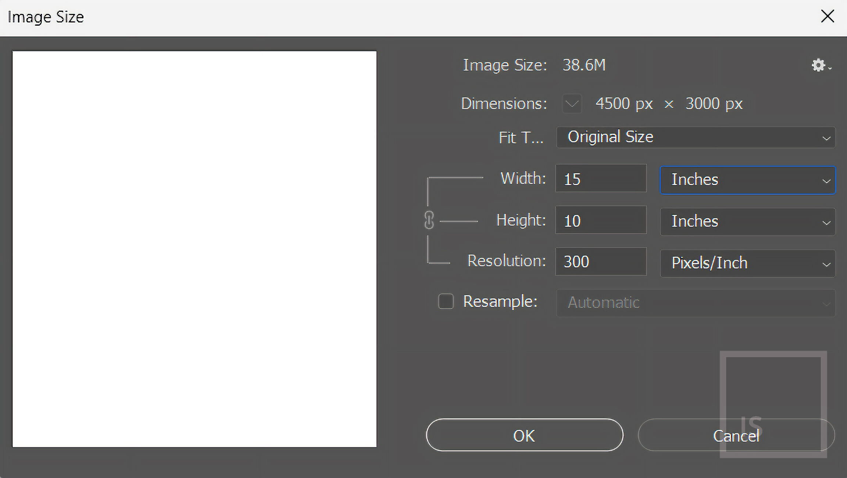Toggle the constrain proportions chain link icon

click(429, 221)
